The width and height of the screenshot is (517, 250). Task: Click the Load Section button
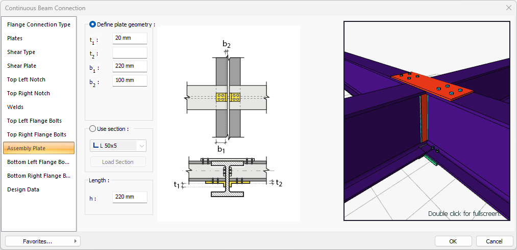coord(118,162)
